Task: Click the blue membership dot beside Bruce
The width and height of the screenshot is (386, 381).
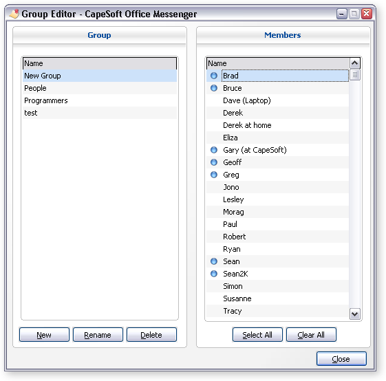Action: click(214, 88)
